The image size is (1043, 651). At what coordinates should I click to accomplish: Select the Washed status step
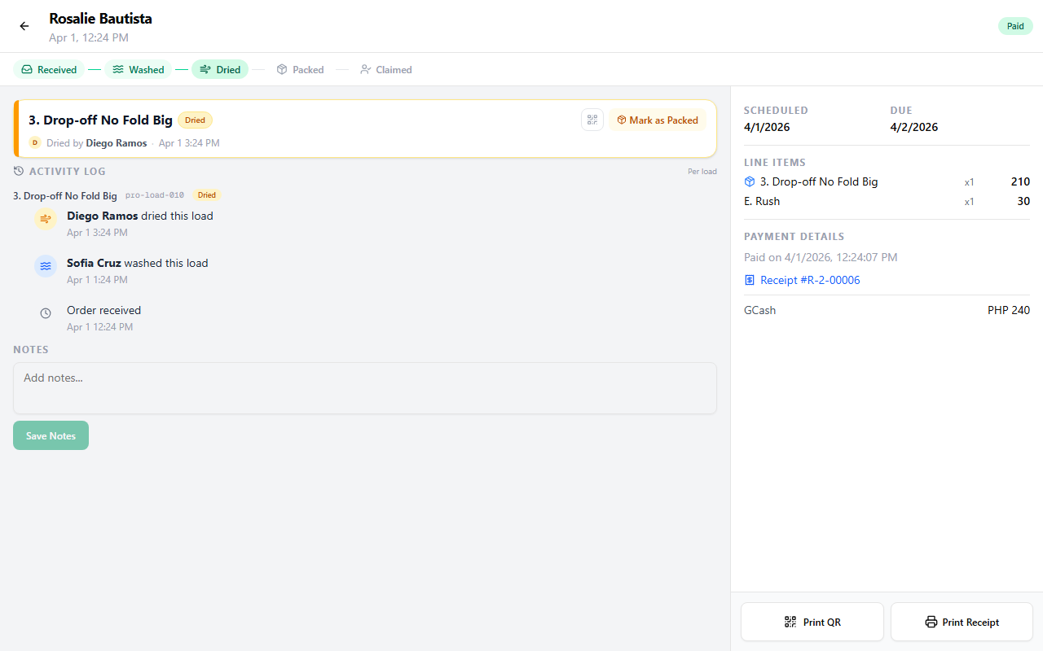pyautogui.click(x=138, y=69)
